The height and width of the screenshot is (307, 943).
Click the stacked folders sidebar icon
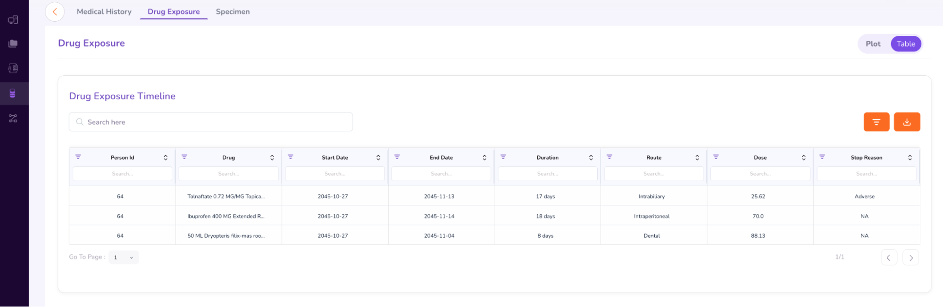click(x=13, y=44)
